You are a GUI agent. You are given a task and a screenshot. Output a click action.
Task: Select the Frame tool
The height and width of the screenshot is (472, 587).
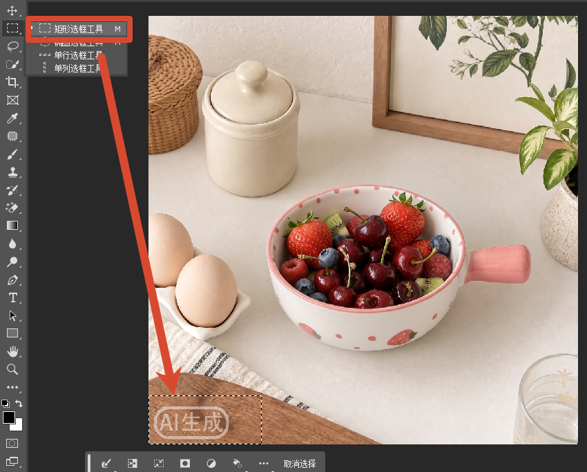coord(12,100)
